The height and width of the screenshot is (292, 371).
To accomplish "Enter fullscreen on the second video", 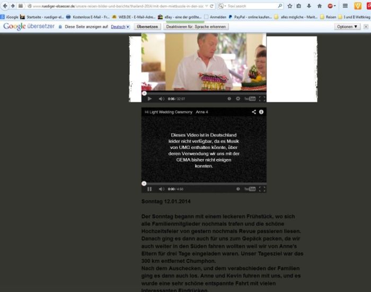I will click(262, 189).
